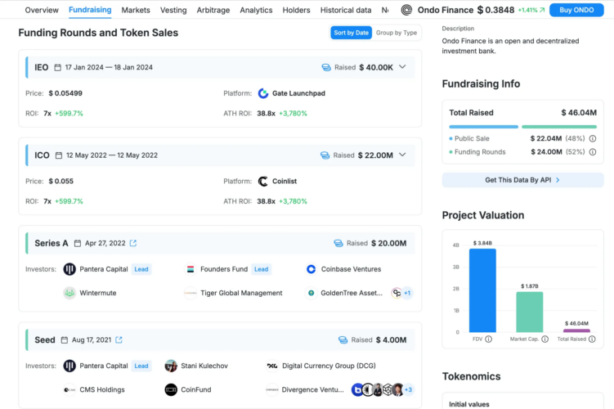This screenshot has height=409, width=614.
Task: Go to the Markets tab
Action: 136,10
